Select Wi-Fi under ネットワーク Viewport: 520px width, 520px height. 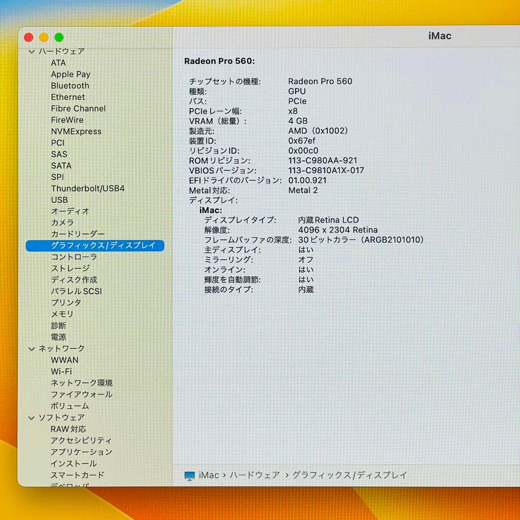[61, 371]
